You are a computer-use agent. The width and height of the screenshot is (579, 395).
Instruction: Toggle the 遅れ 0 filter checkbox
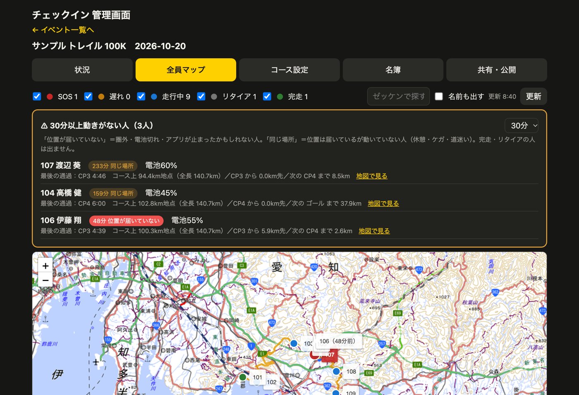click(x=88, y=96)
